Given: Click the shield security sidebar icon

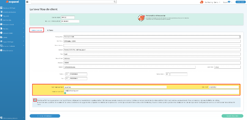Looking at the screenshot, I should coord(1,16).
